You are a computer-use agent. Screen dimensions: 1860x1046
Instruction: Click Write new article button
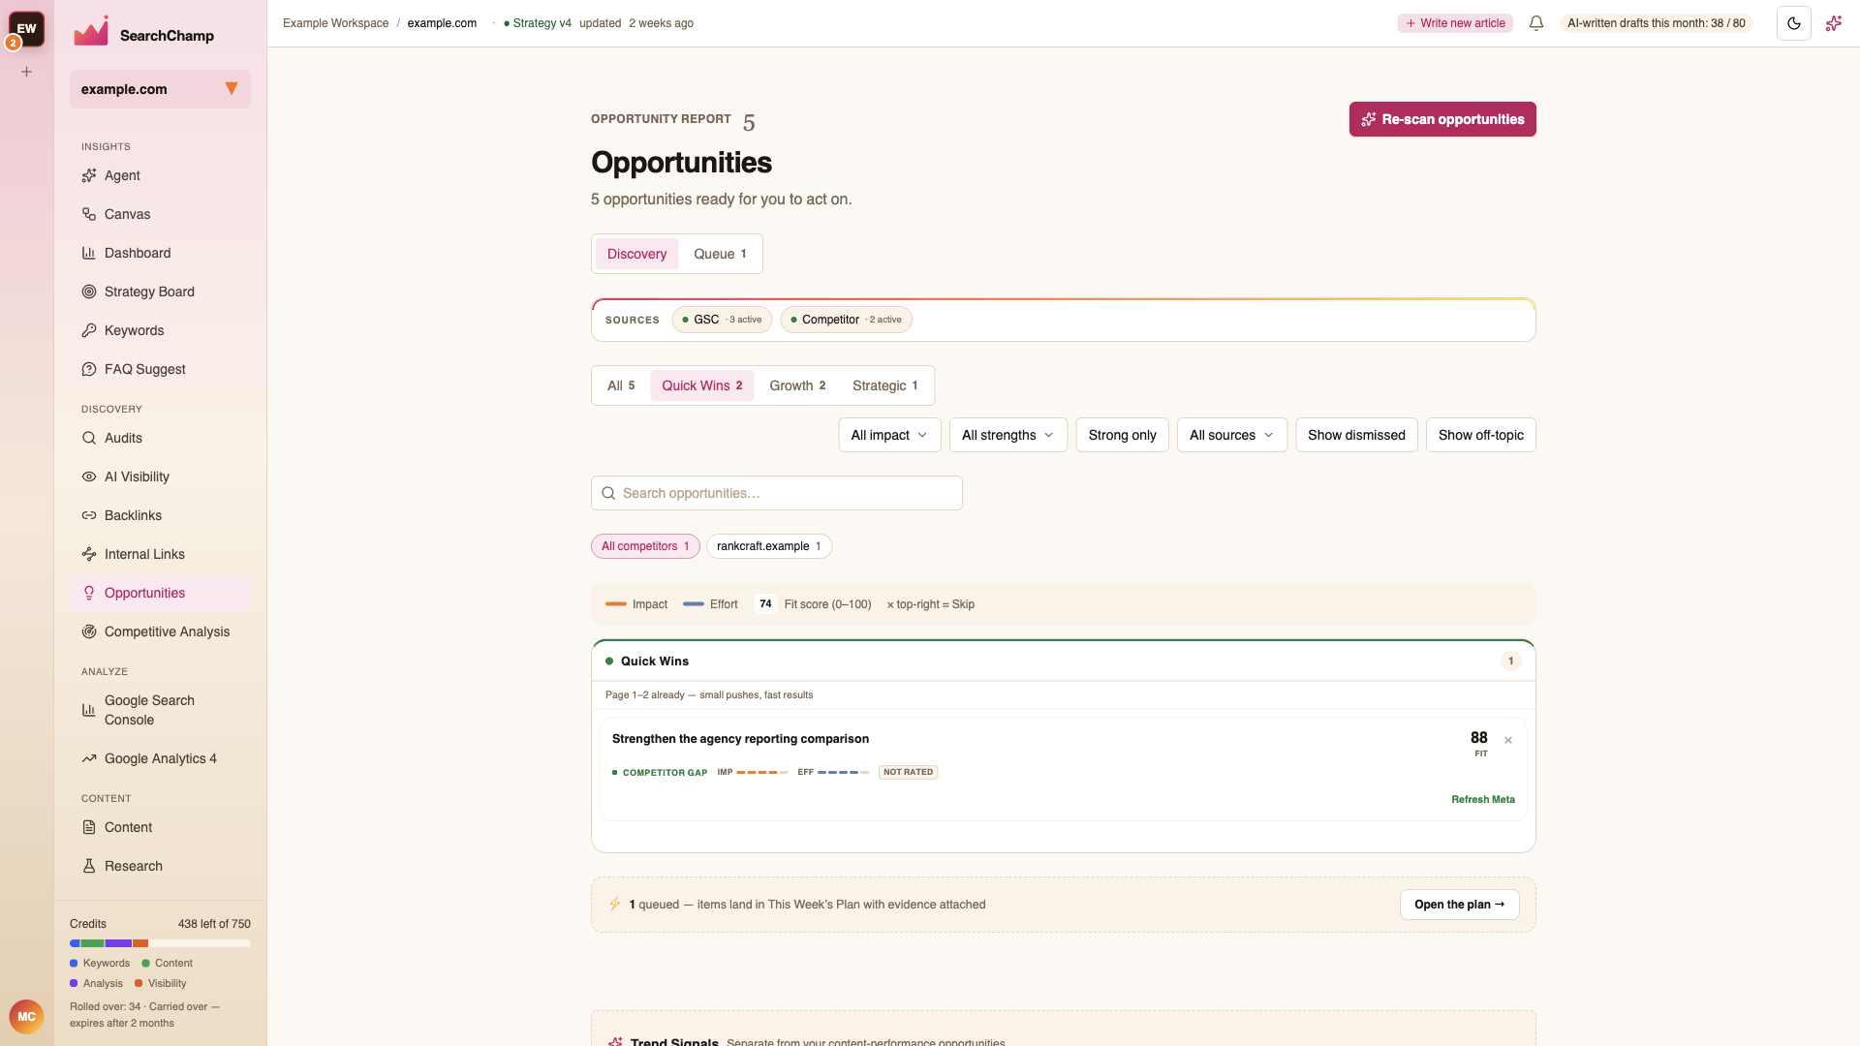pyautogui.click(x=1455, y=23)
